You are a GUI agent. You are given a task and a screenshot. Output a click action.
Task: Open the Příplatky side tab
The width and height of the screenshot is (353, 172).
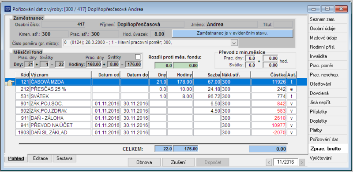click(x=328, y=112)
